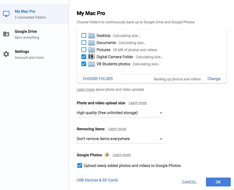The width and height of the screenshot is (234, 190).
Task: Click the Documents folder icon
Action: tap(91, 43)
